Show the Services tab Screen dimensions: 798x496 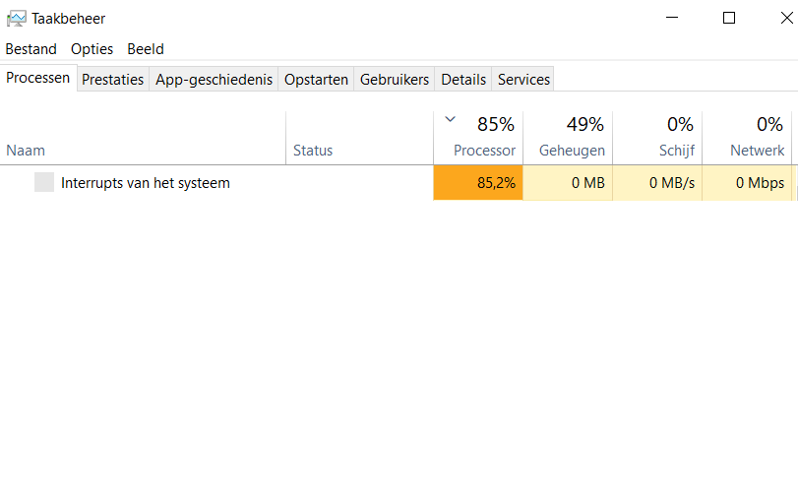pyautogui.click(x=523, y=80)
